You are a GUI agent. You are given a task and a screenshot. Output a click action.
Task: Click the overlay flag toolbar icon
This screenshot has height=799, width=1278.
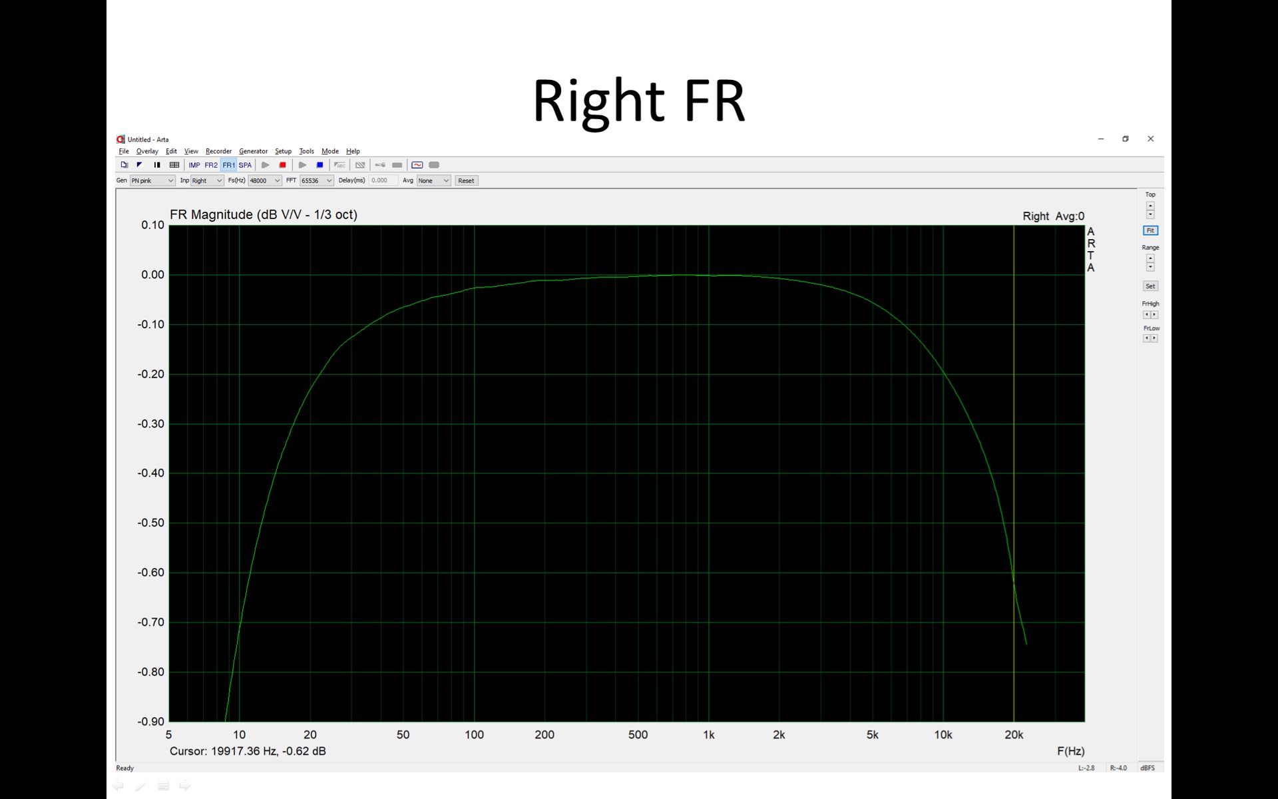(140, 165)
